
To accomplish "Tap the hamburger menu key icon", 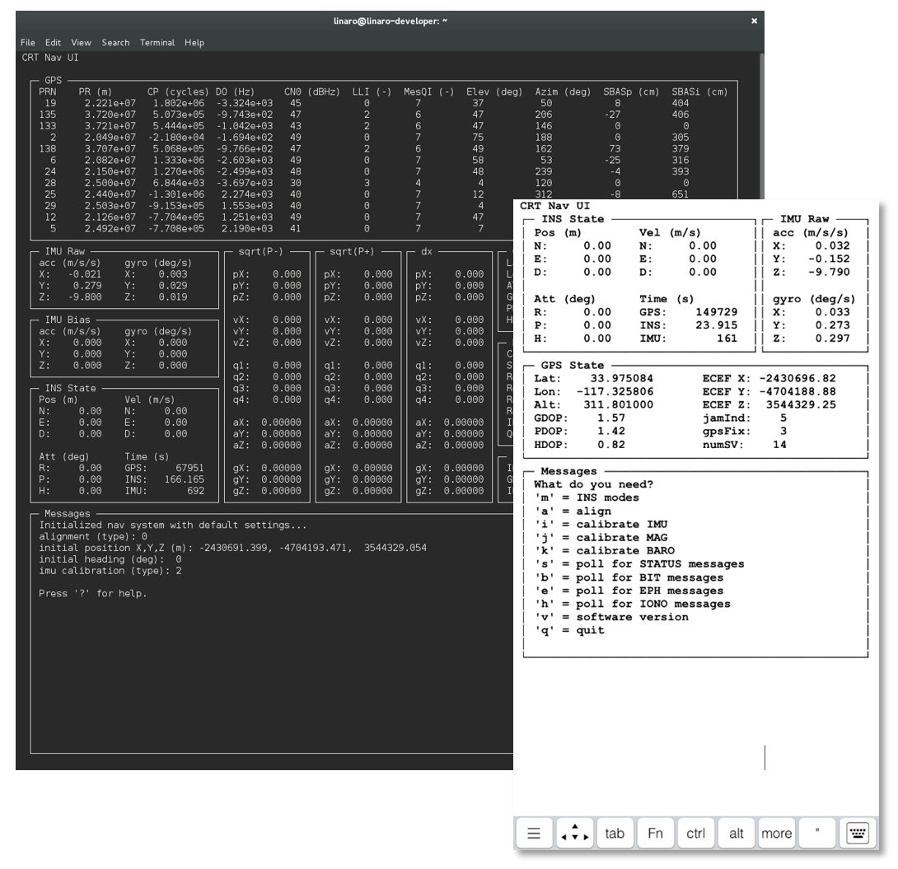I will pos(534,833).
